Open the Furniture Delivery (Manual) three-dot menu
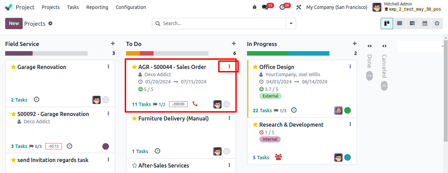 [229, 118]
